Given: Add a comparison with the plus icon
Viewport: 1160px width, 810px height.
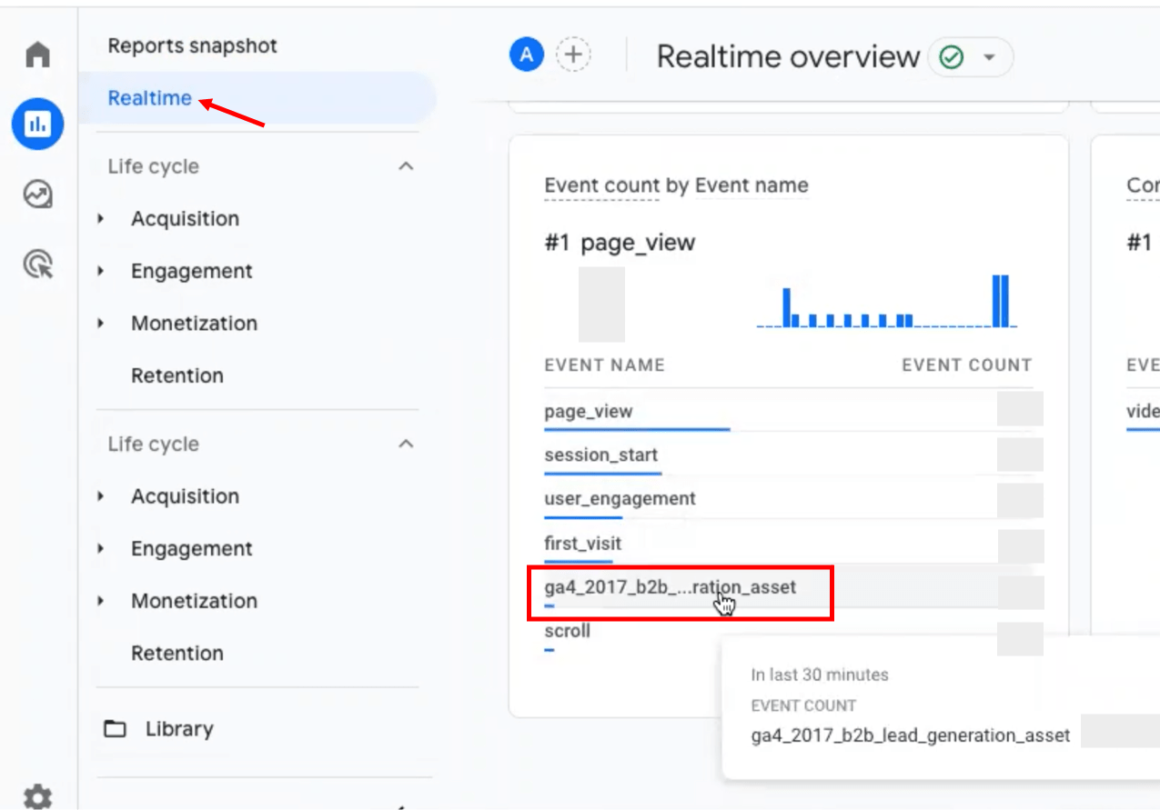Looking at the screenshot, I should (x=573, y=55).
